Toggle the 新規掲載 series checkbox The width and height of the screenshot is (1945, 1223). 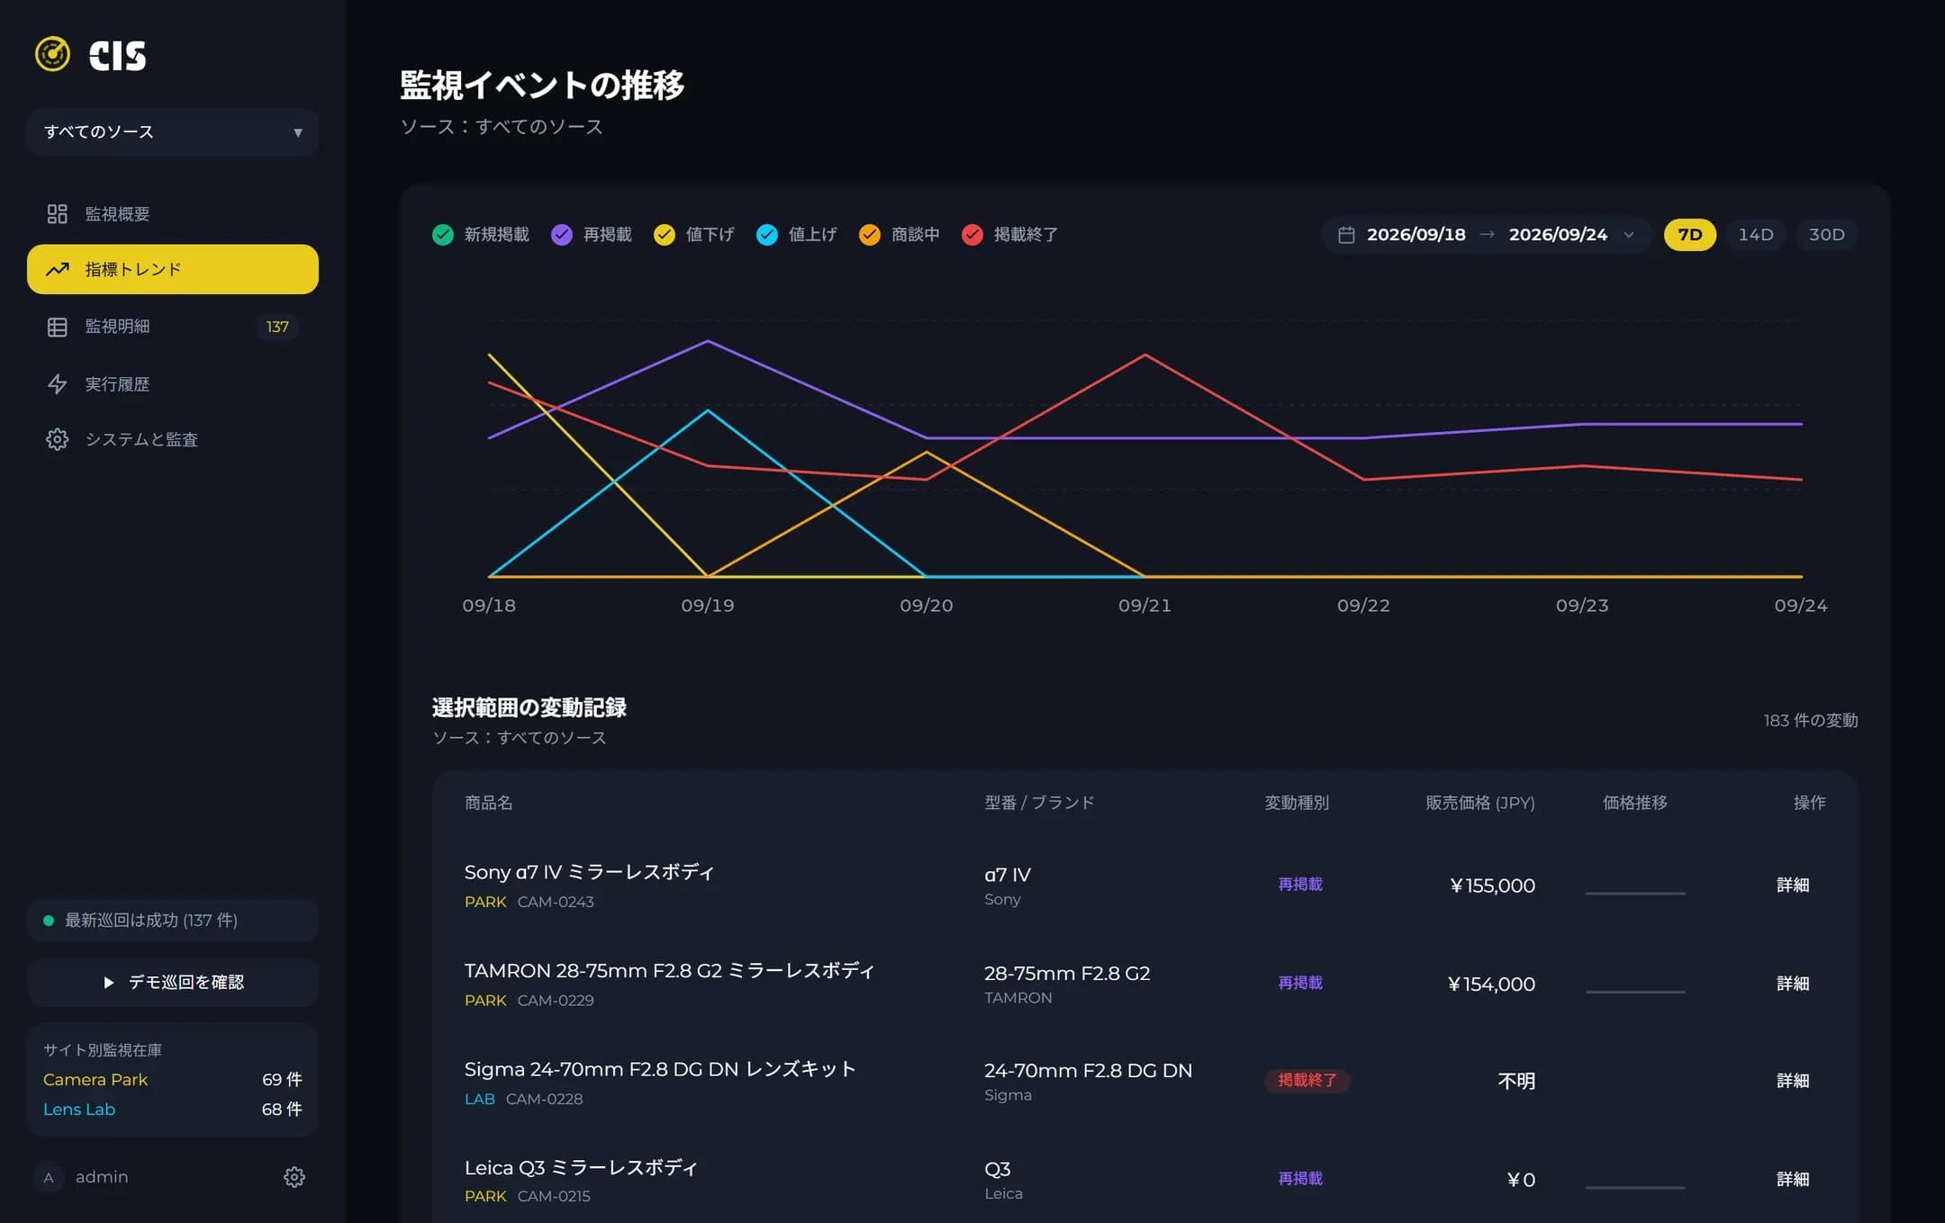pyautogui.click(x=442, y=235)
